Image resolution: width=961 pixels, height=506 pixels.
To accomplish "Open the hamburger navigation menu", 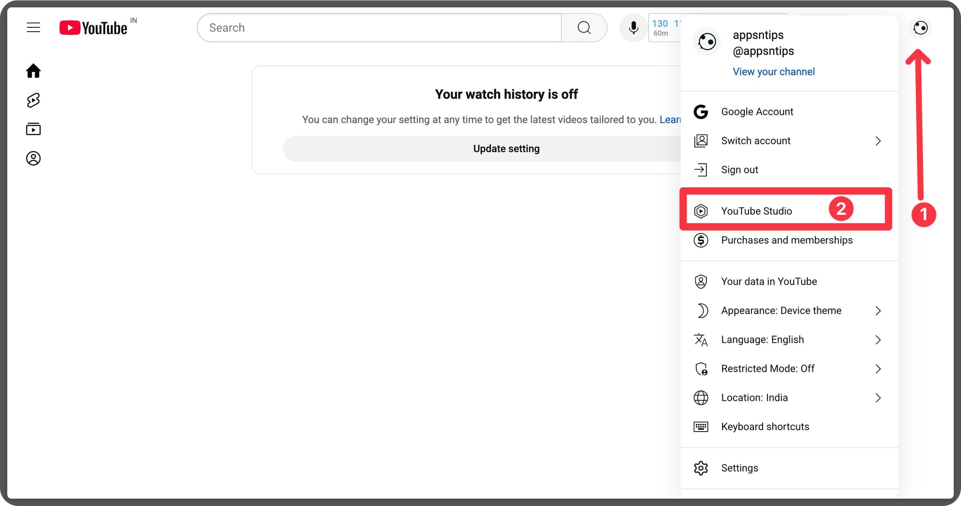I will pos(33,27).
